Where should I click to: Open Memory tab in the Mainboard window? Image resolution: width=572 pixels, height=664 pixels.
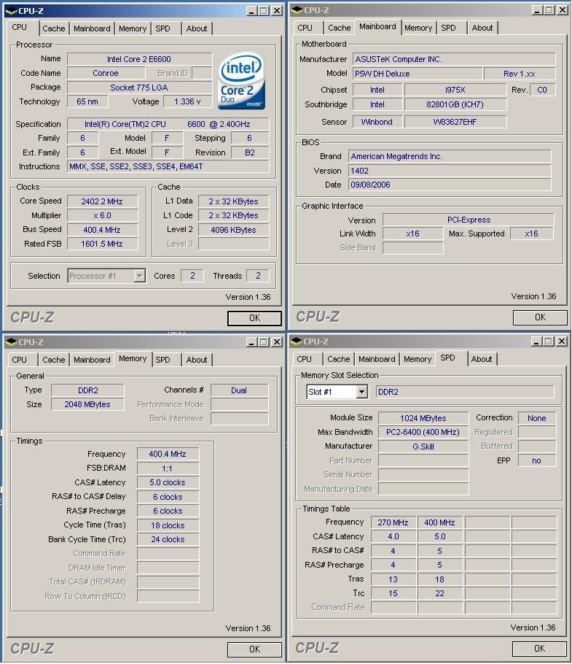pyautogui.click(x=418, y=28)
